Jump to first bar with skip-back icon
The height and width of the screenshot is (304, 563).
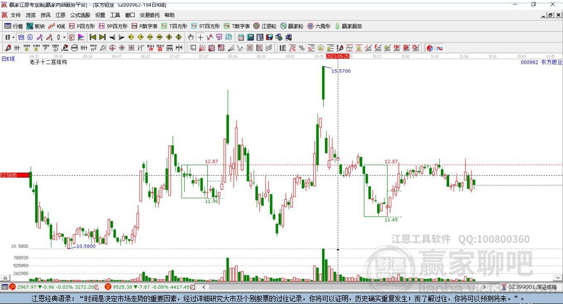pyautogui.click(x=93, y=37)
